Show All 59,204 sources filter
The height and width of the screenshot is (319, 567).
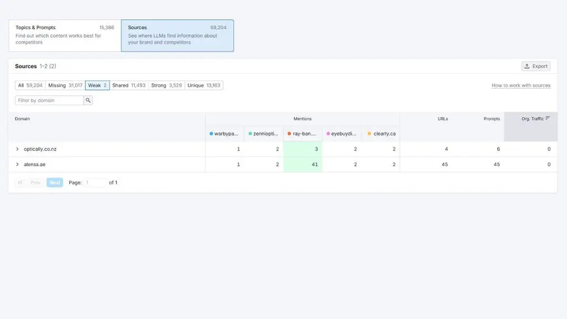[x=30, y=85]
